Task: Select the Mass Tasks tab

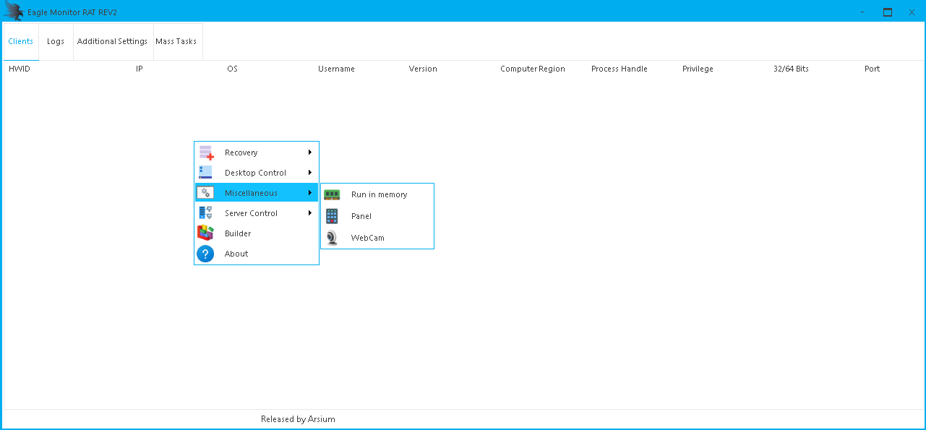Action: coord(176,41)
